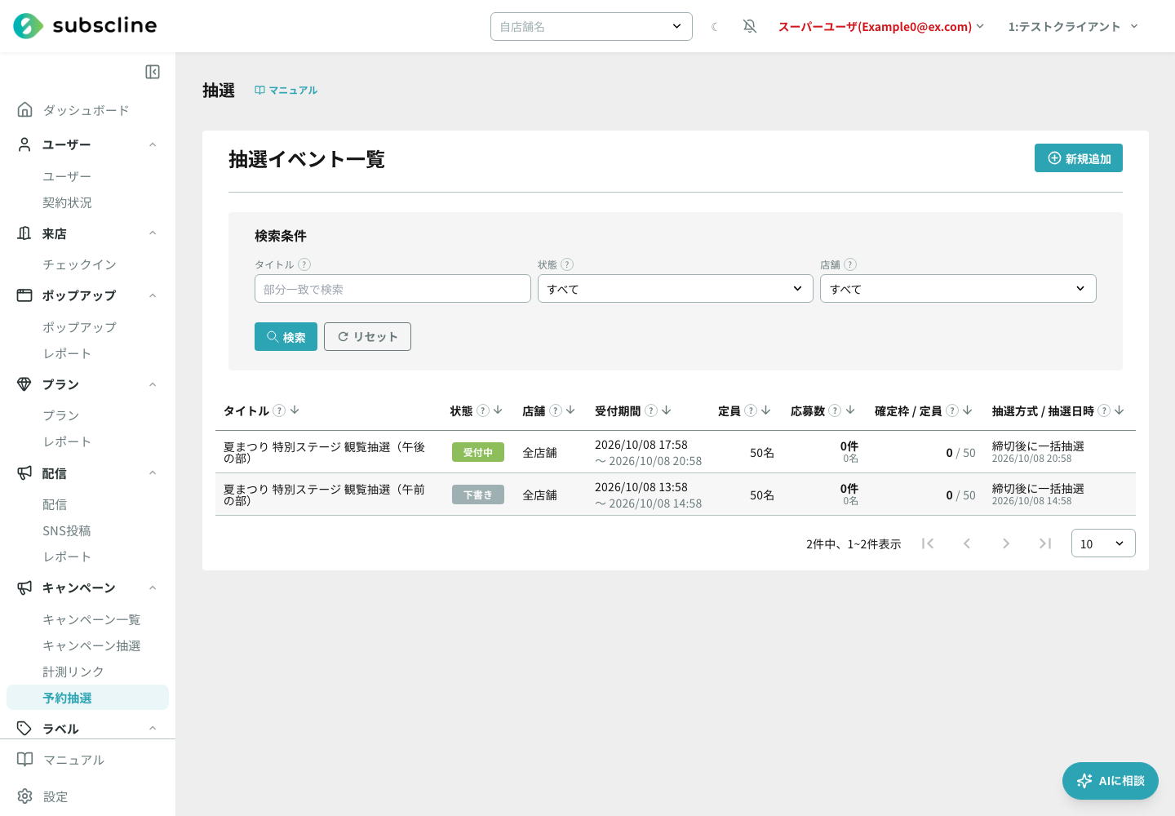Sort table by タイトル column arrow

[295, 410]
